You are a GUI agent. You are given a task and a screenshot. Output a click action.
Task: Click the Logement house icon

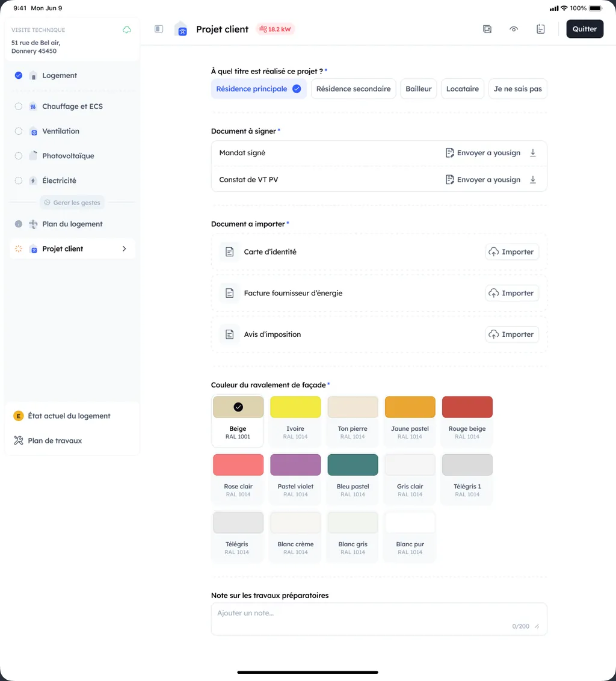coord(33,76)
